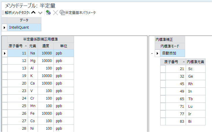212x132 pixels.
Task: Click the ppb unit cell for Ca
Action: click(x=64, y=83)
